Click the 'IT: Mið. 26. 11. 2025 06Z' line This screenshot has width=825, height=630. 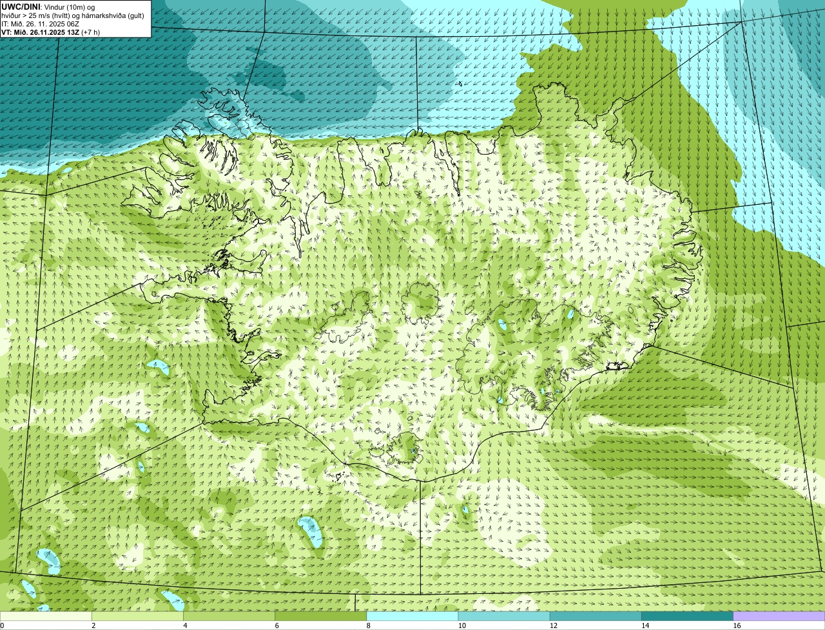[x=41, y=23]
